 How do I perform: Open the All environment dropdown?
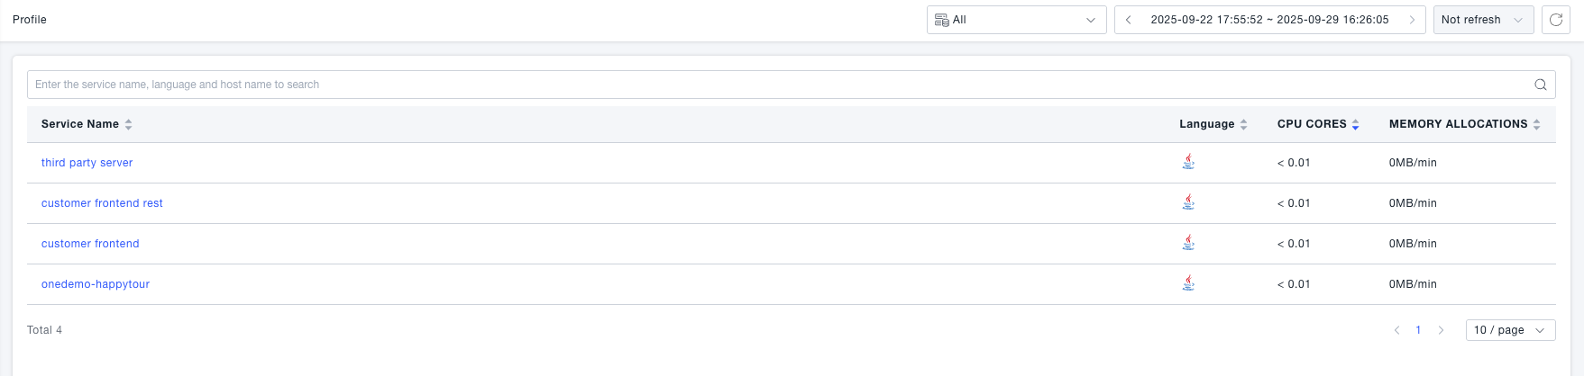click(x=1016, y=20)
